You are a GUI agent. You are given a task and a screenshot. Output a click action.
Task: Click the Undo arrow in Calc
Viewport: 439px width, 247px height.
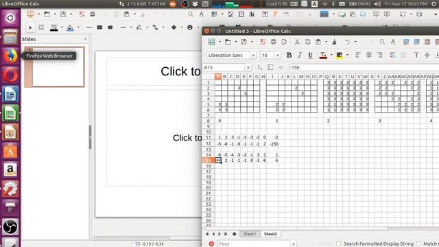click(348, 42)
